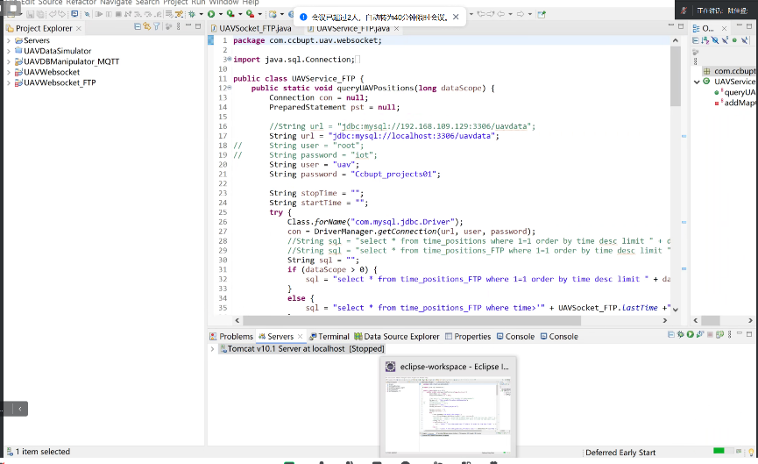Viewport: 758px width, 464px height.
Task: Expand the UAVWebsocket project node
Action: pyautogui.click(x=8, y=73)
